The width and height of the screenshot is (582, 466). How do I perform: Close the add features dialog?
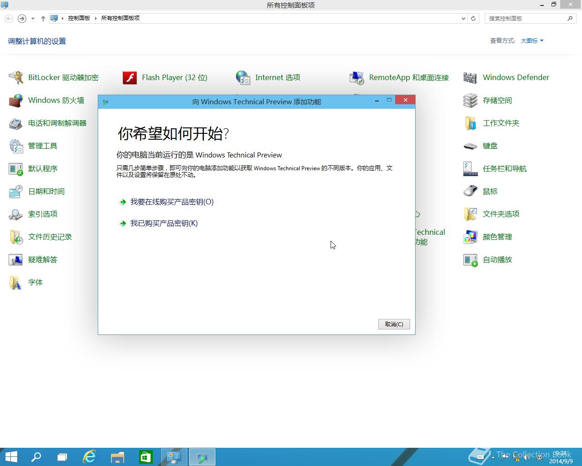[x=405, y=100]
